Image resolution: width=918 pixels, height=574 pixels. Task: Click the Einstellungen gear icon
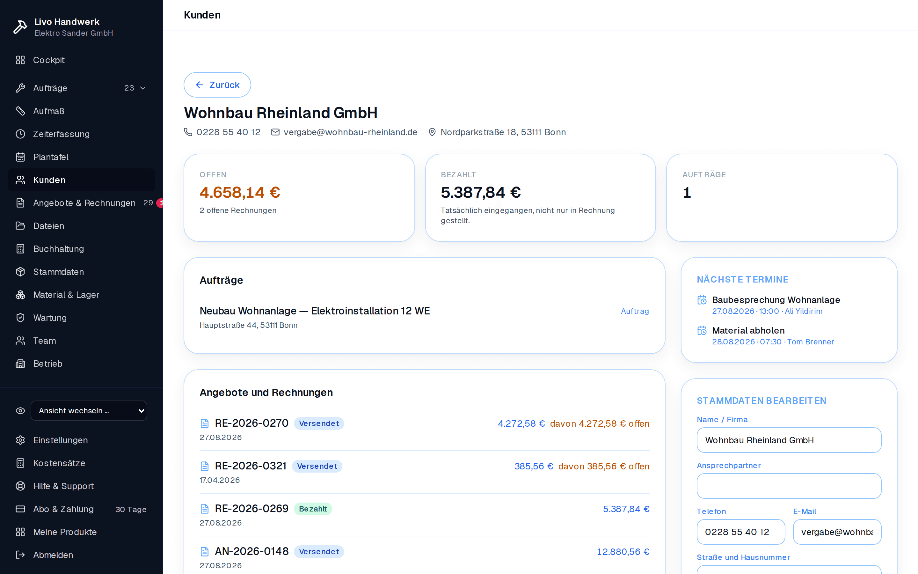pyautogui.click(x=20, y=440)
